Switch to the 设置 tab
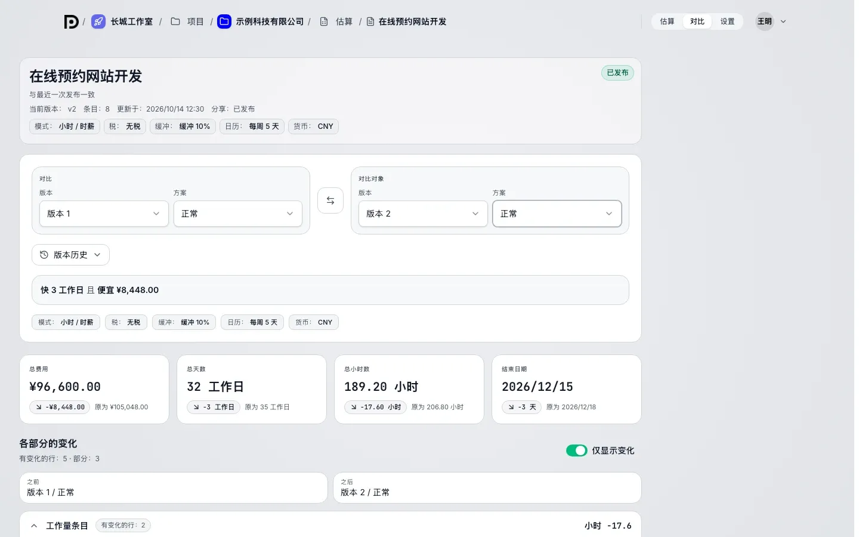This screenshot has width=859, height=537. pyautogui.click(x=727, y=21)
